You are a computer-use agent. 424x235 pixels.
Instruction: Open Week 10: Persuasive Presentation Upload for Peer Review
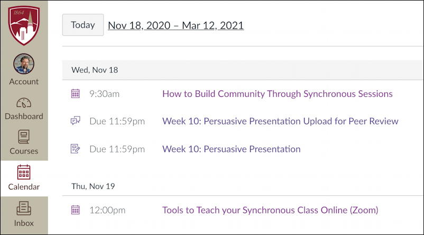point(280,121)
